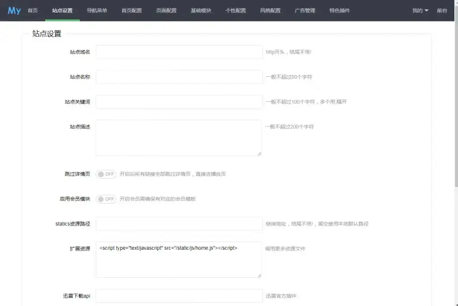Image resolution: width=458 pixels, height=306 pixels.
Task: Switch to the 页面配置 tab
Action: pos(166,10)
